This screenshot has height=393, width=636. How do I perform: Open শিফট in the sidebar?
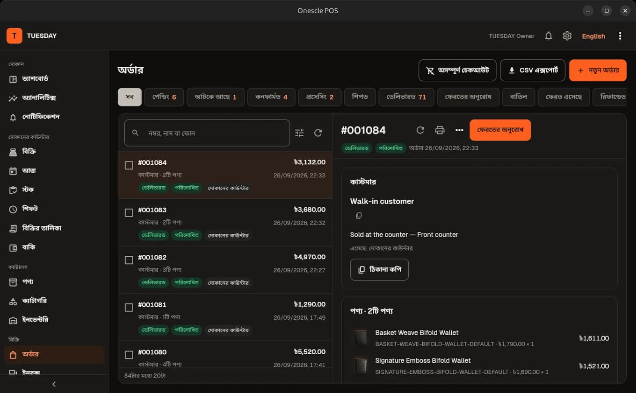[54, 209]
